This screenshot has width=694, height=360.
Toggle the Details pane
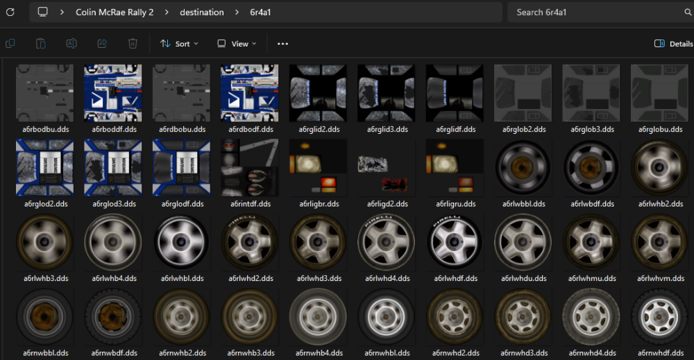tap(673, 43)
